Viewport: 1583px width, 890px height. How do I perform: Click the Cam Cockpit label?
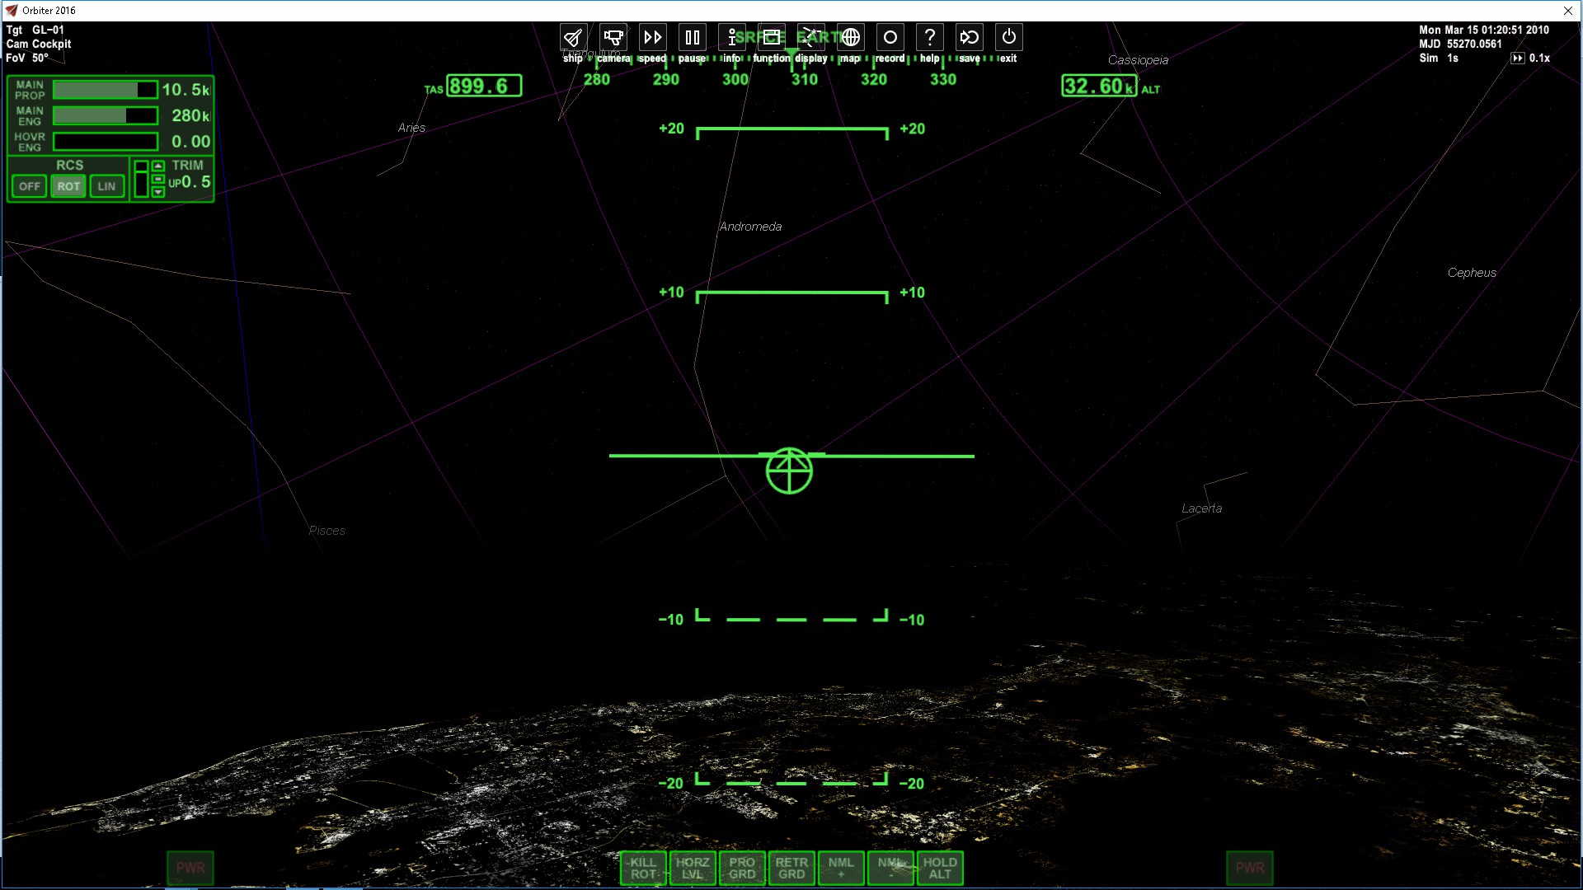point(39,44)
